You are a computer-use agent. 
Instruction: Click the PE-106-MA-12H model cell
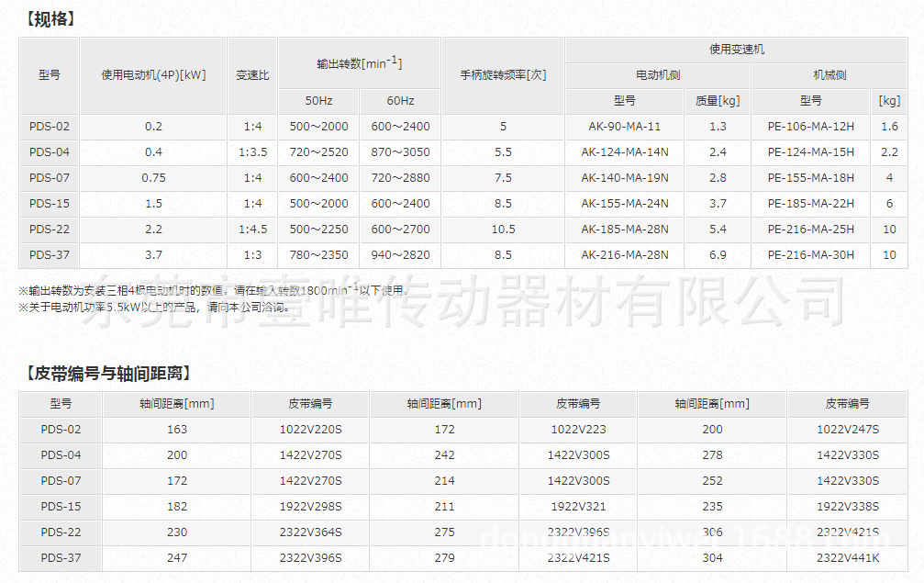coord(810,127)
